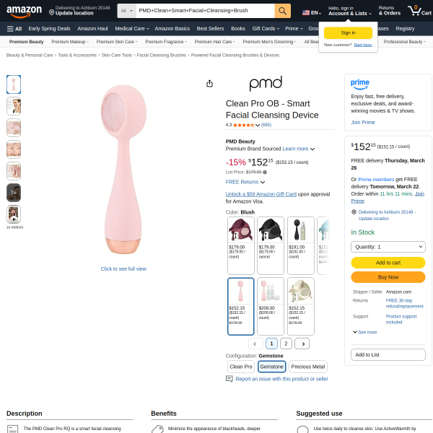
Task: Click the List Price info icon
Action: [265, 172]
